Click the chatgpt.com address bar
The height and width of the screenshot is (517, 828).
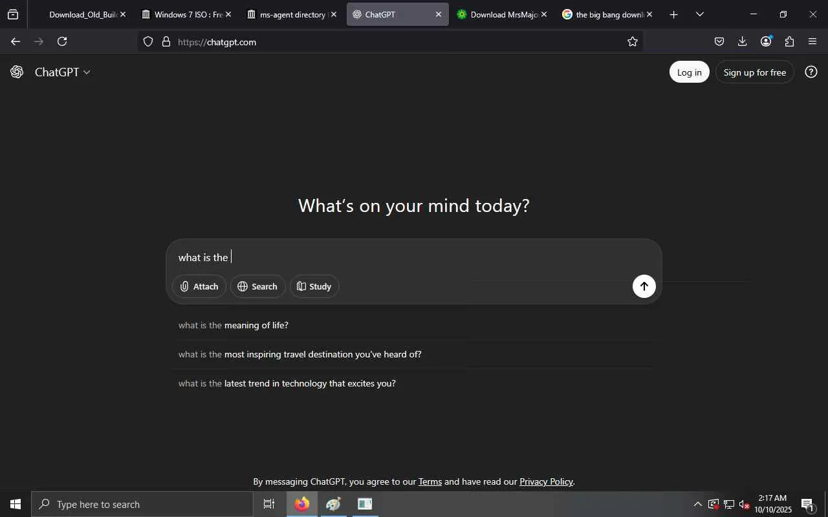(x=391, y=41)
